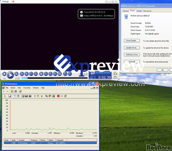Select View Current Activity icon
The width and height of the screenshot is (172, 151).
coord(15,96)
